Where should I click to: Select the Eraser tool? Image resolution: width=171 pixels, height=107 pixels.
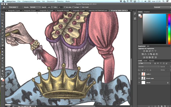(2, 45)
